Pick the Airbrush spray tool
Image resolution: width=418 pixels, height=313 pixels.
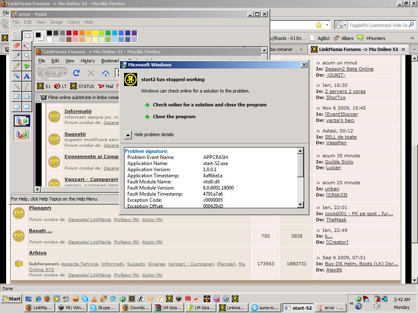[x=16, y=76]
